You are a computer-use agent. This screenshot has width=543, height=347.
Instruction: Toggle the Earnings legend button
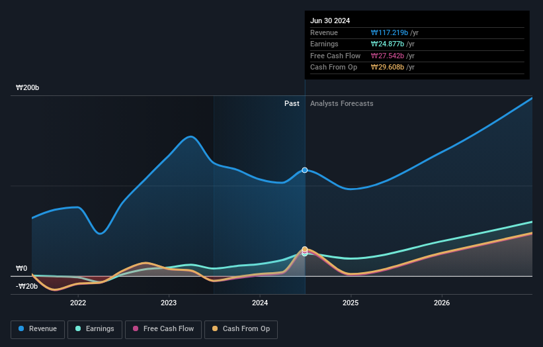(x=95, y=329)
